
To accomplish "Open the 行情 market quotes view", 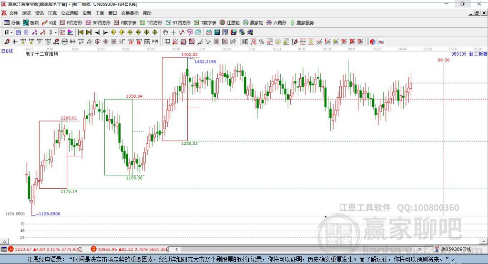I will (x=11, y=23).
